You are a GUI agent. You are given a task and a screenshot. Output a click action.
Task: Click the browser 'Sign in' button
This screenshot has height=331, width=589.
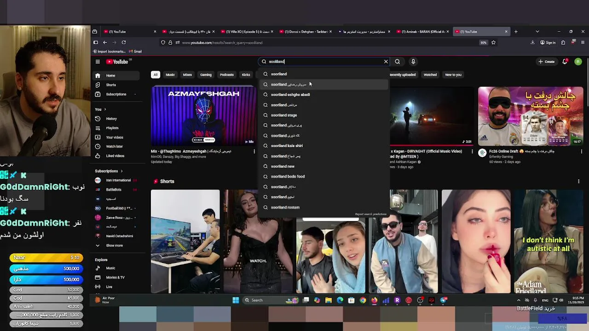click(548, 42)
